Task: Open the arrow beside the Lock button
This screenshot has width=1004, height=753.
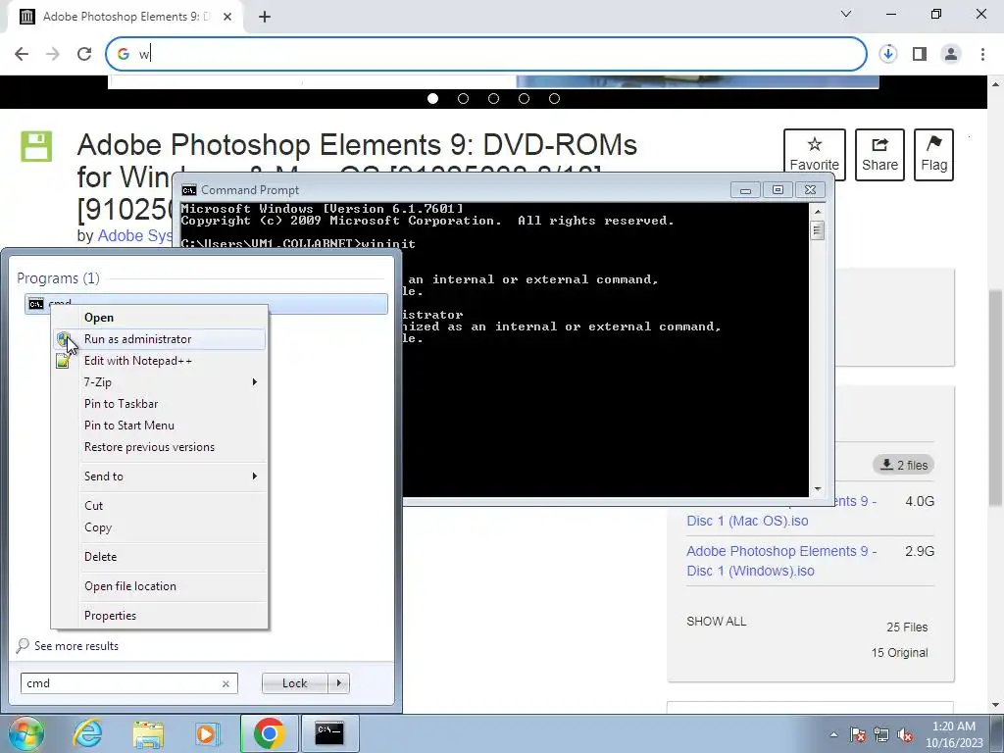Action: pos(338,683)
